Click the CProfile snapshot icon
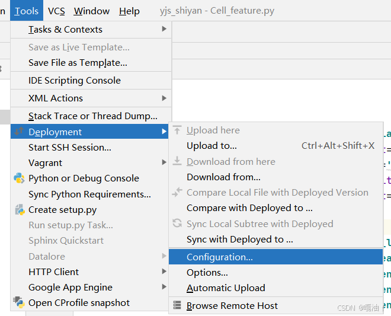Image resolution: width=391 pixels, height=316 pixels. 19,302
